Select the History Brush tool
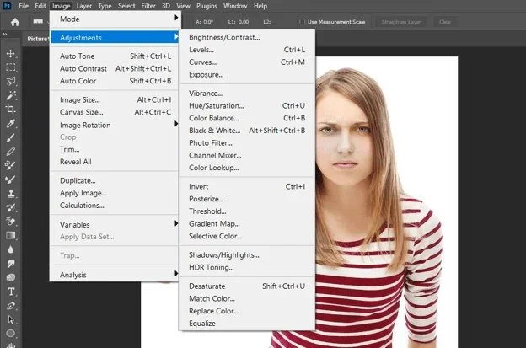 11,207
